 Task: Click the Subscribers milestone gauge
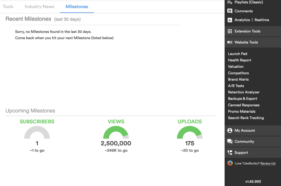coord(37,132)
